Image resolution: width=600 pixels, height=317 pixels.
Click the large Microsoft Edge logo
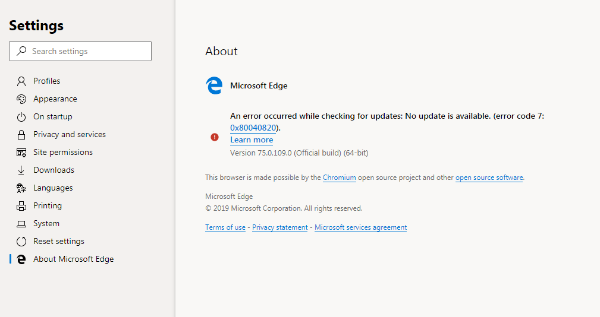[214, 85]
